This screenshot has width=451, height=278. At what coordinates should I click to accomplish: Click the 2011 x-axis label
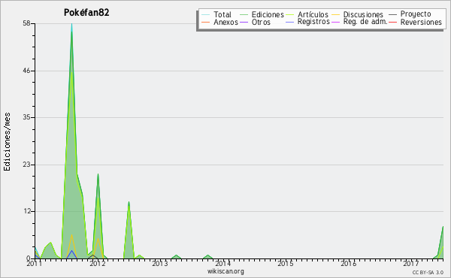pyautogui.click(x=35, y=263)
